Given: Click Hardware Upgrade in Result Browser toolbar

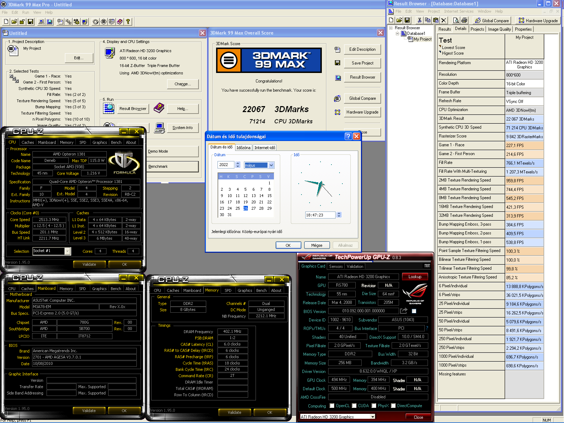Looking at the screenshot, I should [x=538, y=20].
